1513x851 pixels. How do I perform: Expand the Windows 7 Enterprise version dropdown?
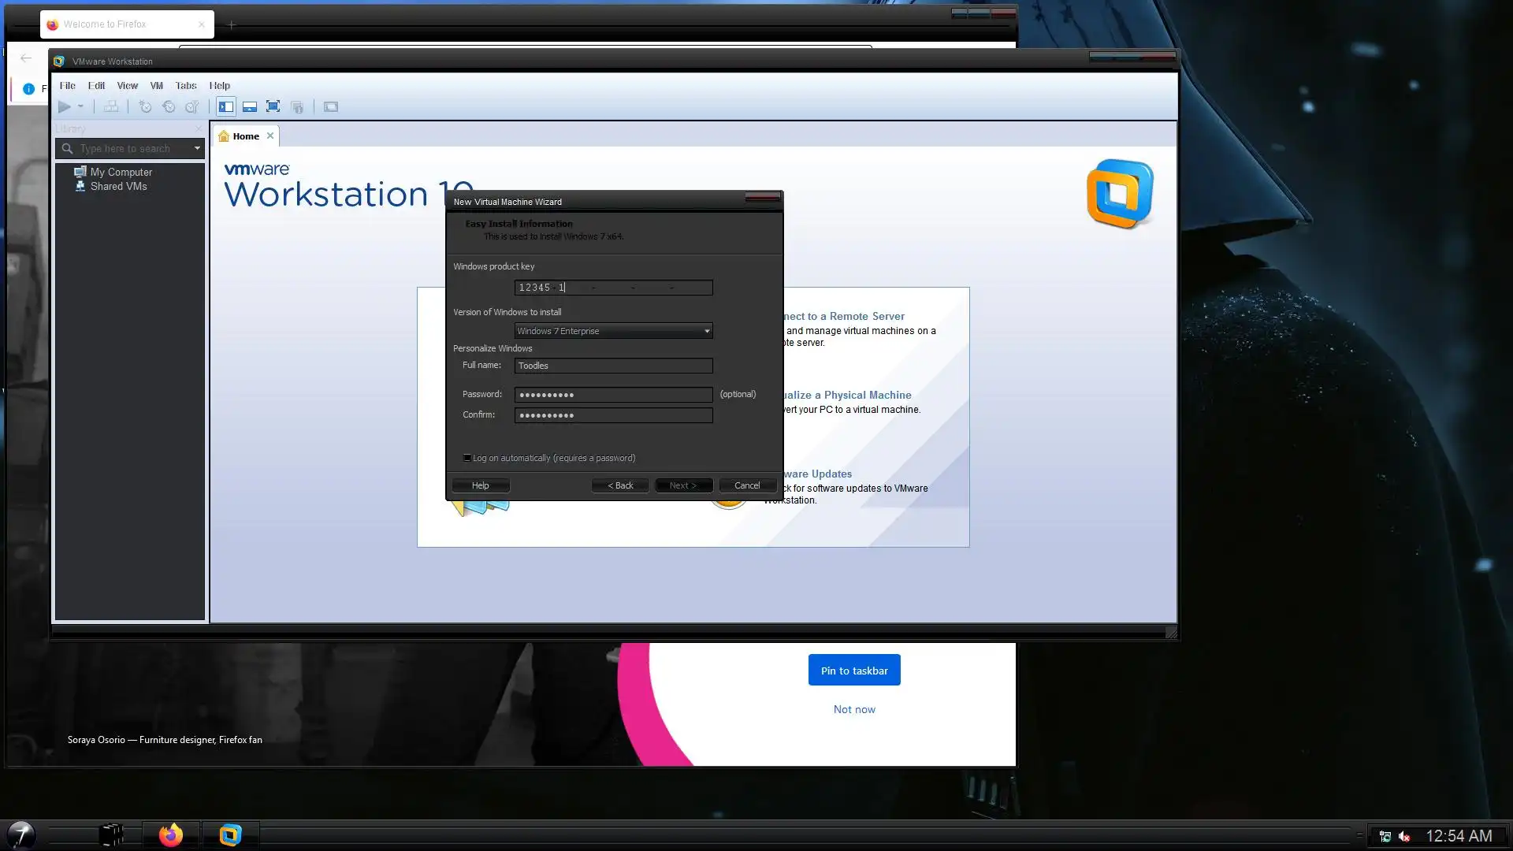click(707, 331)
